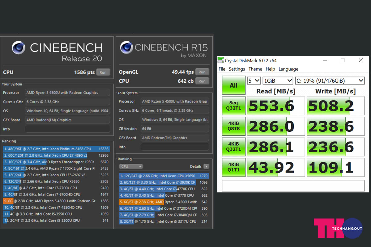The height and width of the screenshot is (247, 371).
Task: Select the Core i7-3840QM ranking row
Action: click(164, 215)
